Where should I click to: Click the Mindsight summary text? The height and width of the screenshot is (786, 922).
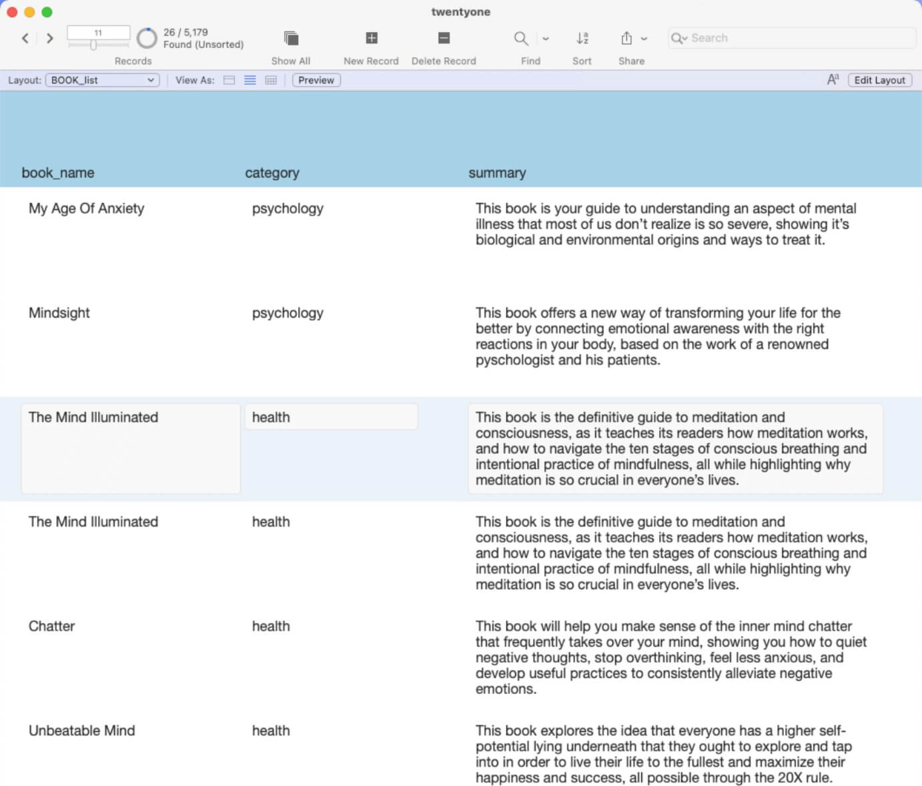click(658, 336)
